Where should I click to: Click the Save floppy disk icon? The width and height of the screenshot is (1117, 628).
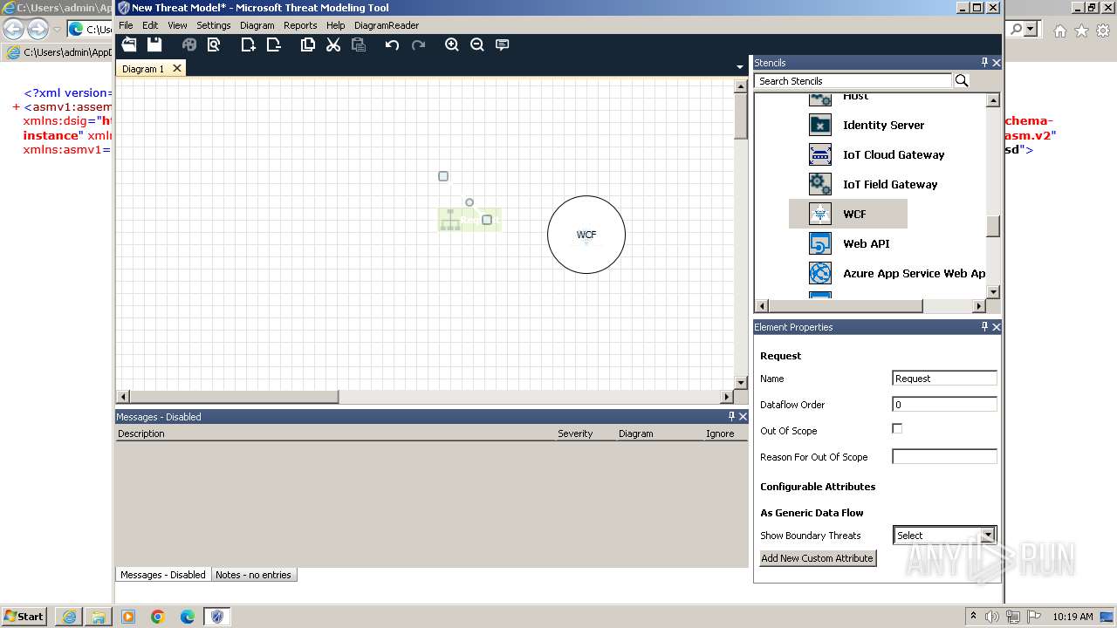tap(154, 44)
